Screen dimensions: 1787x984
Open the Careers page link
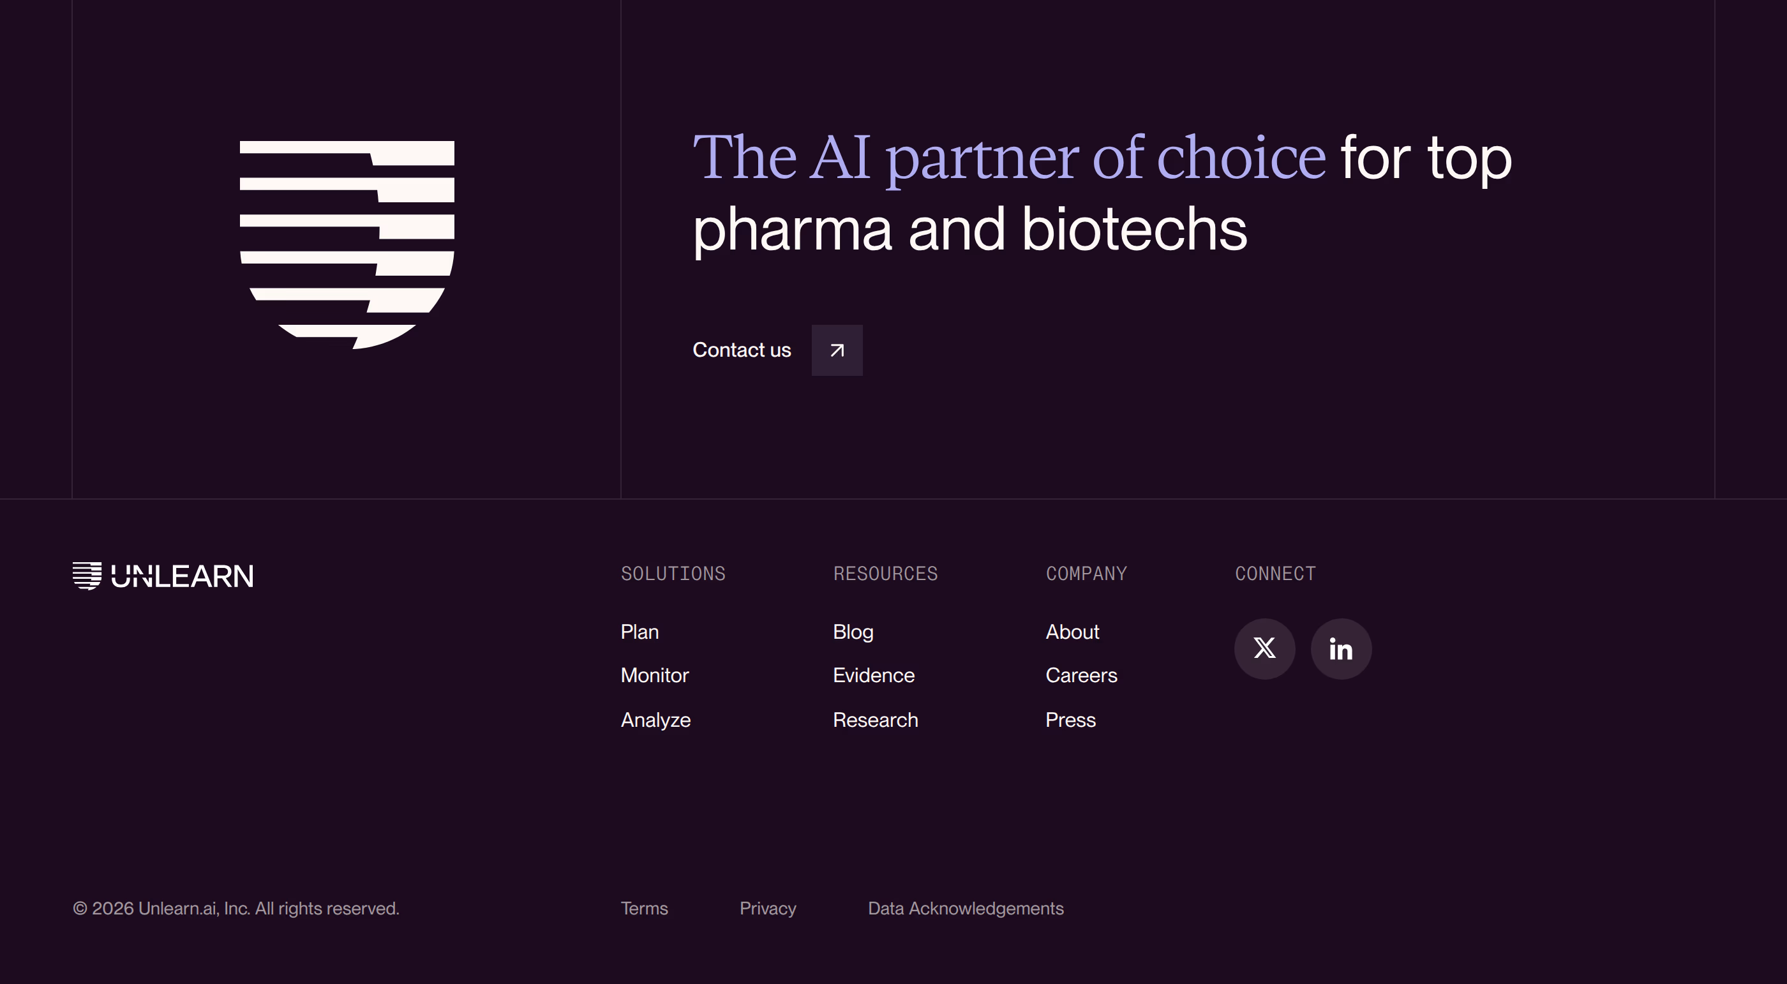click(x=1080, y=675)
